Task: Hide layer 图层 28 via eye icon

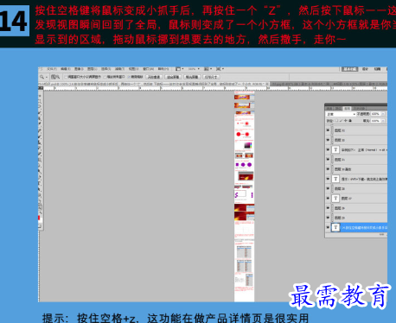Action: (328, 188)
